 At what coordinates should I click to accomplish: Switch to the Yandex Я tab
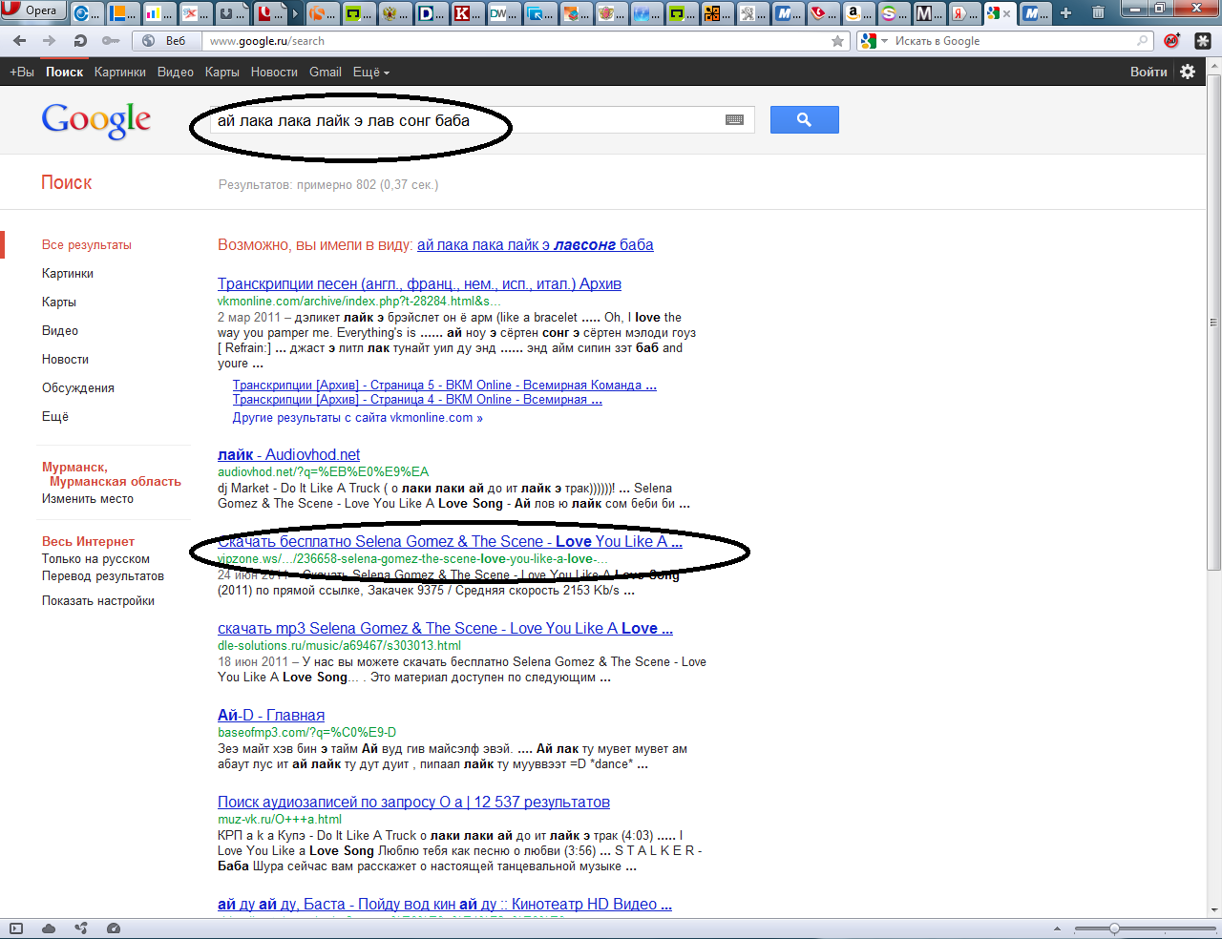point(965,13)
